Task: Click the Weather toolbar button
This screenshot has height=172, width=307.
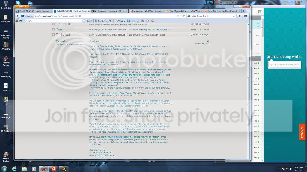Action: pos(120,21)
